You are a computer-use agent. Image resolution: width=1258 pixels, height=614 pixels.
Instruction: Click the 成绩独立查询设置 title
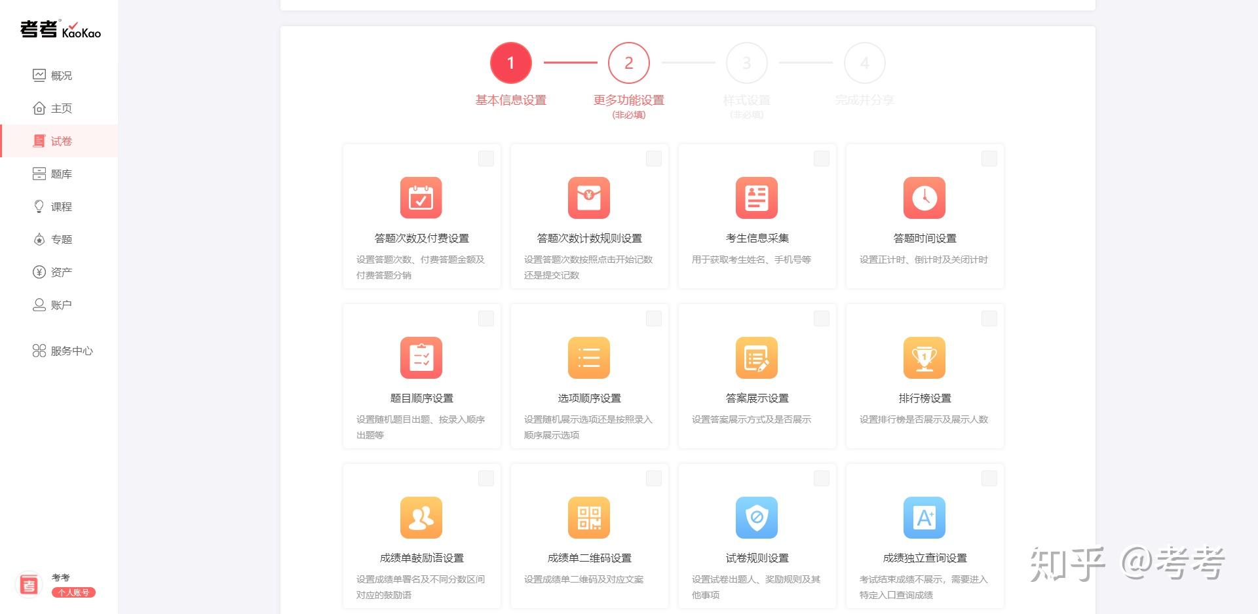924,558
